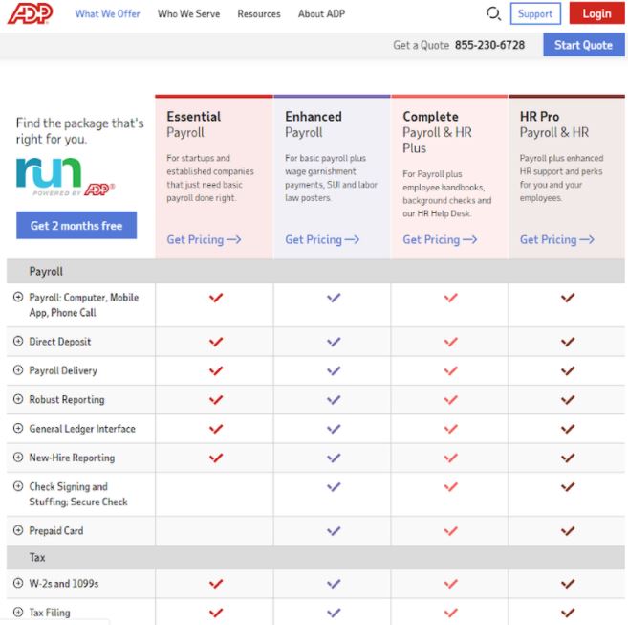Expand Payroll: Computer, Mobile App row
628x625 pixels.
click(x=18, y=297)
